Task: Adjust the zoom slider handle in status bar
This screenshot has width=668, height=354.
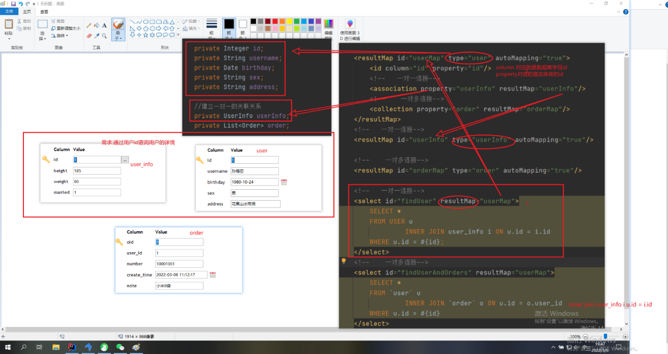Action: coord(606,337)
